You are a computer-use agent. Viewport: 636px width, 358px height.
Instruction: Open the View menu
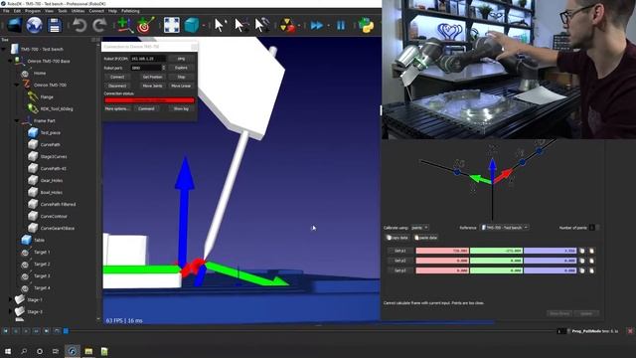49,11
